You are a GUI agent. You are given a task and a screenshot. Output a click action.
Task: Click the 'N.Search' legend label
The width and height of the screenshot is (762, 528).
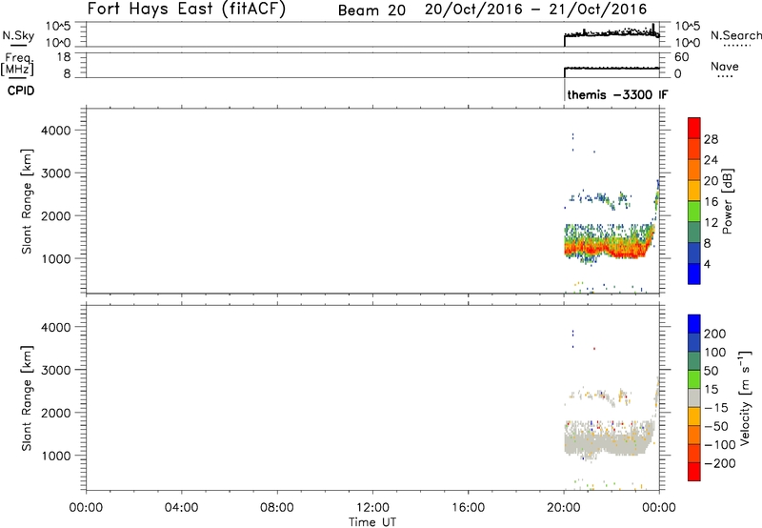pyautogui.click(x=735, y=35)
